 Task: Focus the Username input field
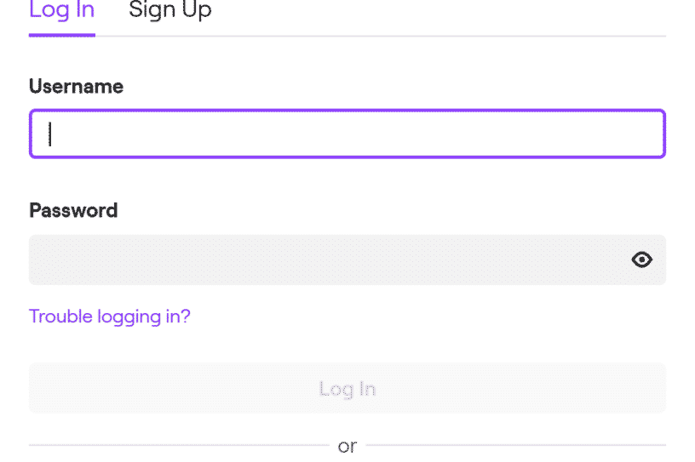tap(347, 134)
